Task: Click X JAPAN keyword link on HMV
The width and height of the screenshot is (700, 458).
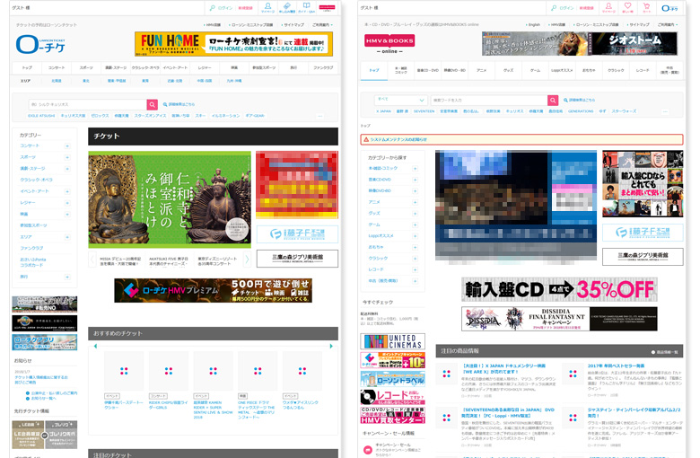Action: [x=383, y=111]
